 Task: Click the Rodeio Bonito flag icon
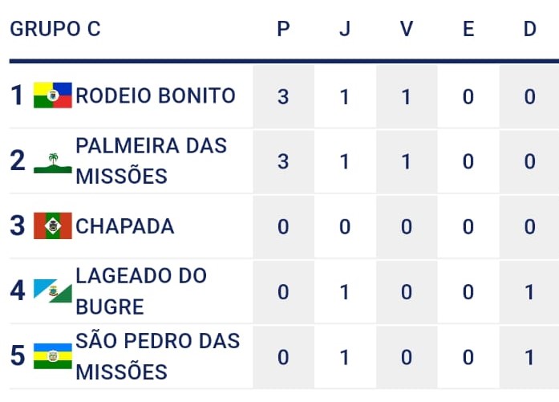click(53, 96)
